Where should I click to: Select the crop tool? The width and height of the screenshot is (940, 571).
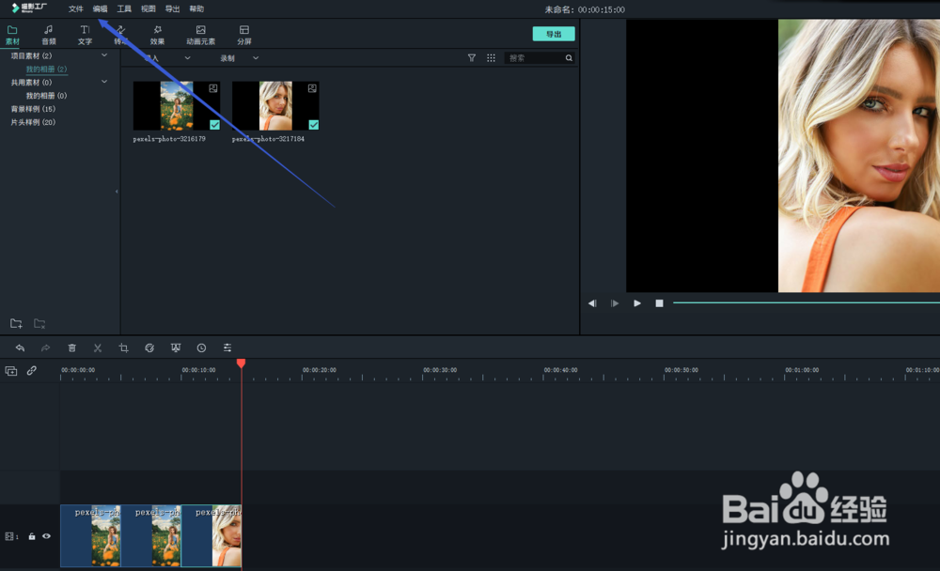[123, 347]
